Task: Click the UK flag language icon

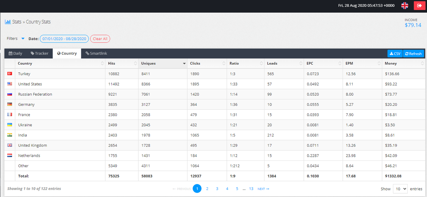Action: point(405,5)
